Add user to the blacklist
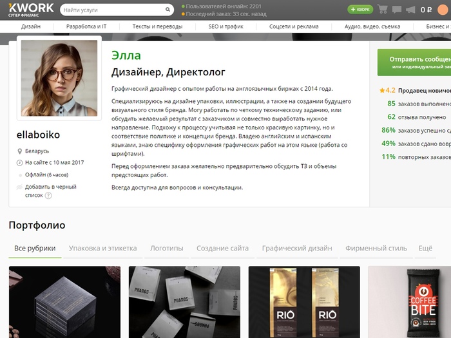Viewport: 451px width, 338px height. pyautogui.click(x=51, y=191)
